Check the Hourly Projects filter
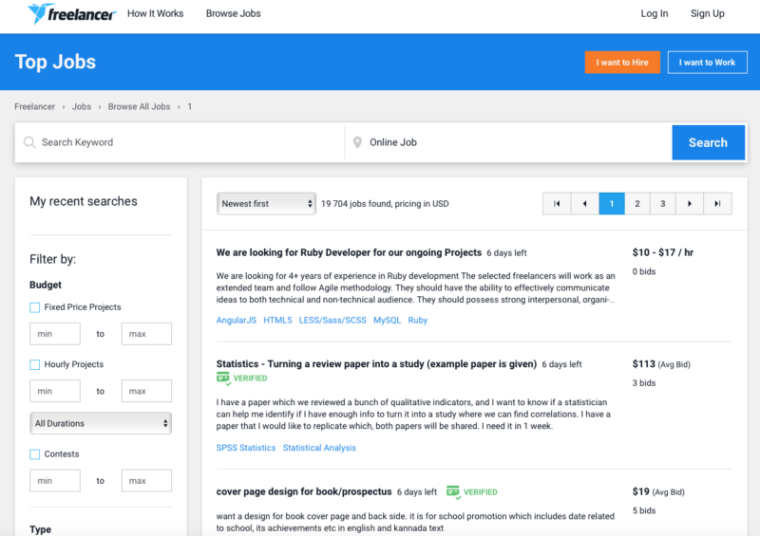The image size is (760, 536). pyautogui.click(x=35, y=364)
